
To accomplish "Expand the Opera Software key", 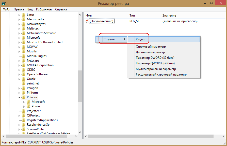I will (x=19, y=75).
